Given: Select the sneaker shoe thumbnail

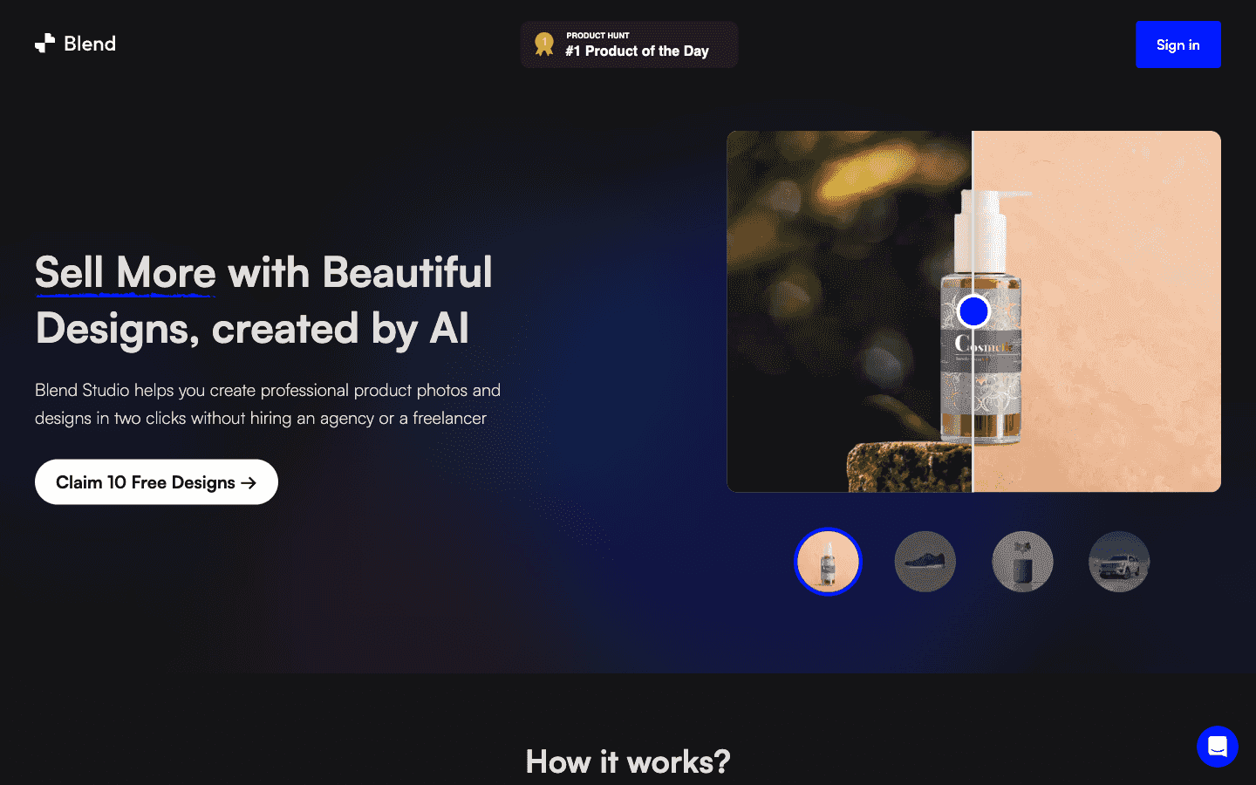Looking at the screenshot, I should pos(925,562).
